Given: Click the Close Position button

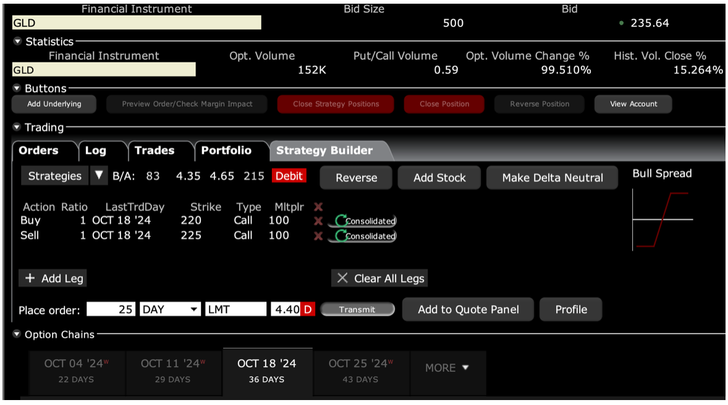Looking at the screenshot, I should coord(444,104).
